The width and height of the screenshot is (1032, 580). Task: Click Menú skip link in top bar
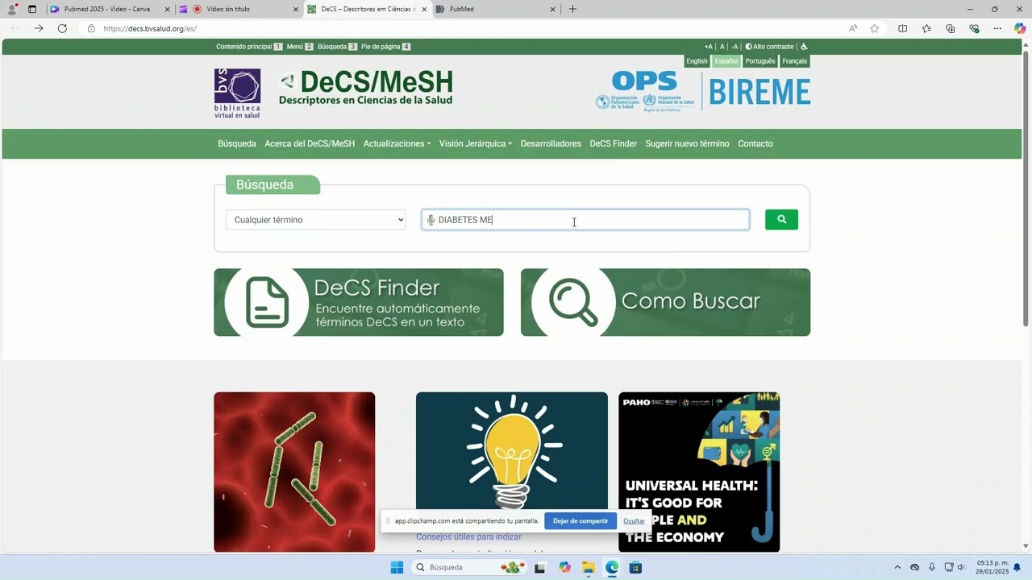click(300, 47)
